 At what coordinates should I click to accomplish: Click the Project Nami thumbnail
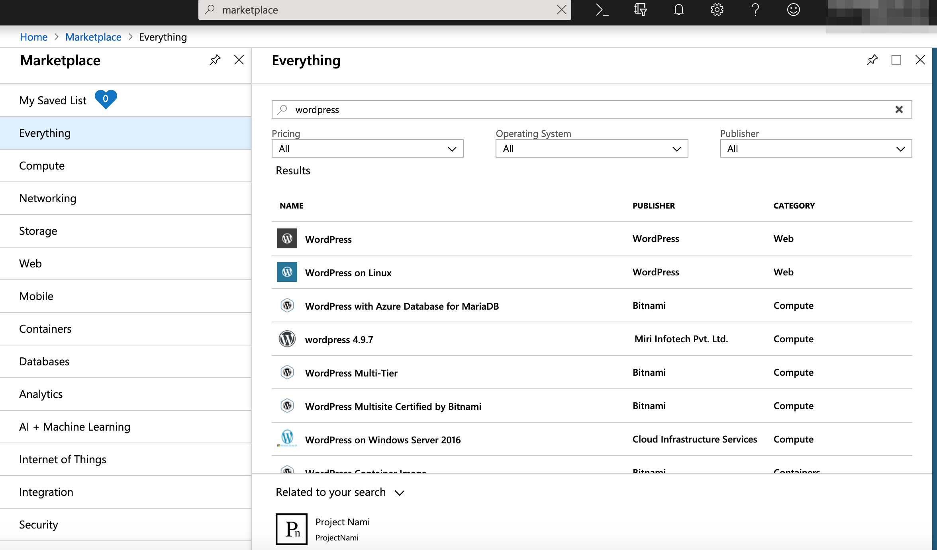click(291, 529)
